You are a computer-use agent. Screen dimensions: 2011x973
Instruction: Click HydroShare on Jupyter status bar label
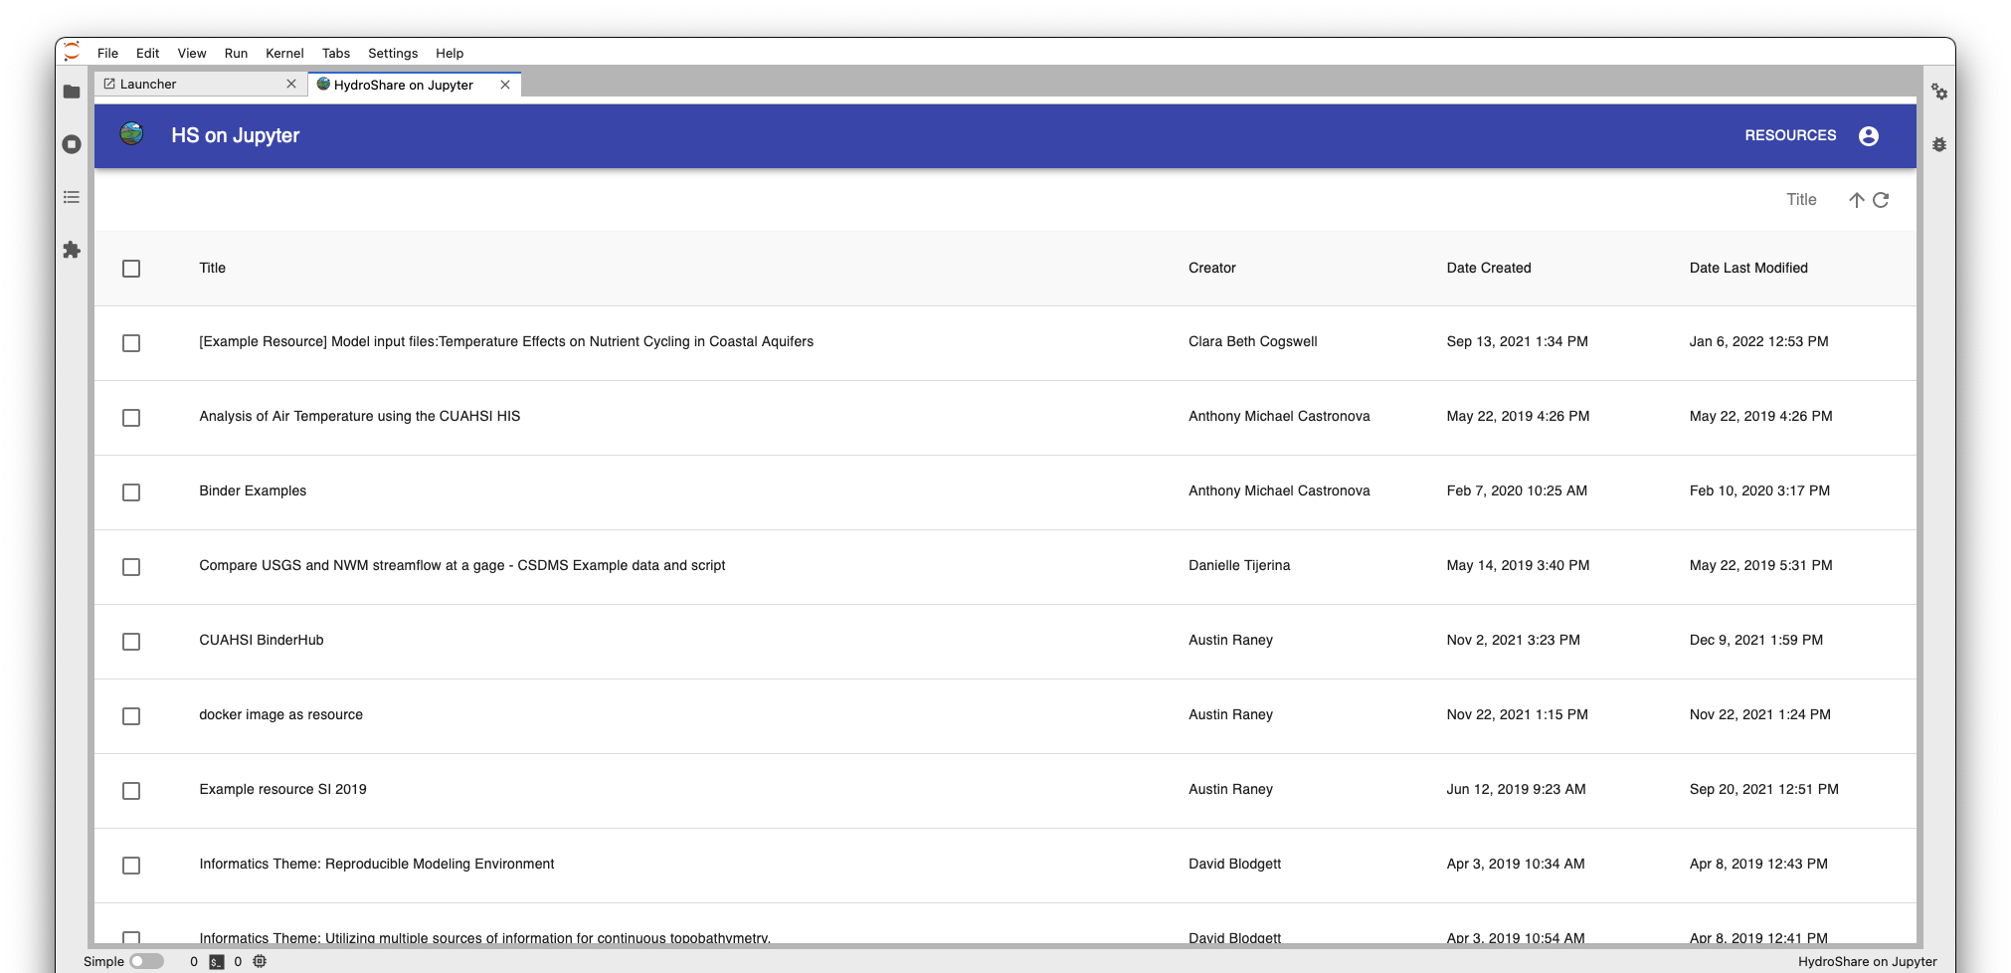[1867, 961]
